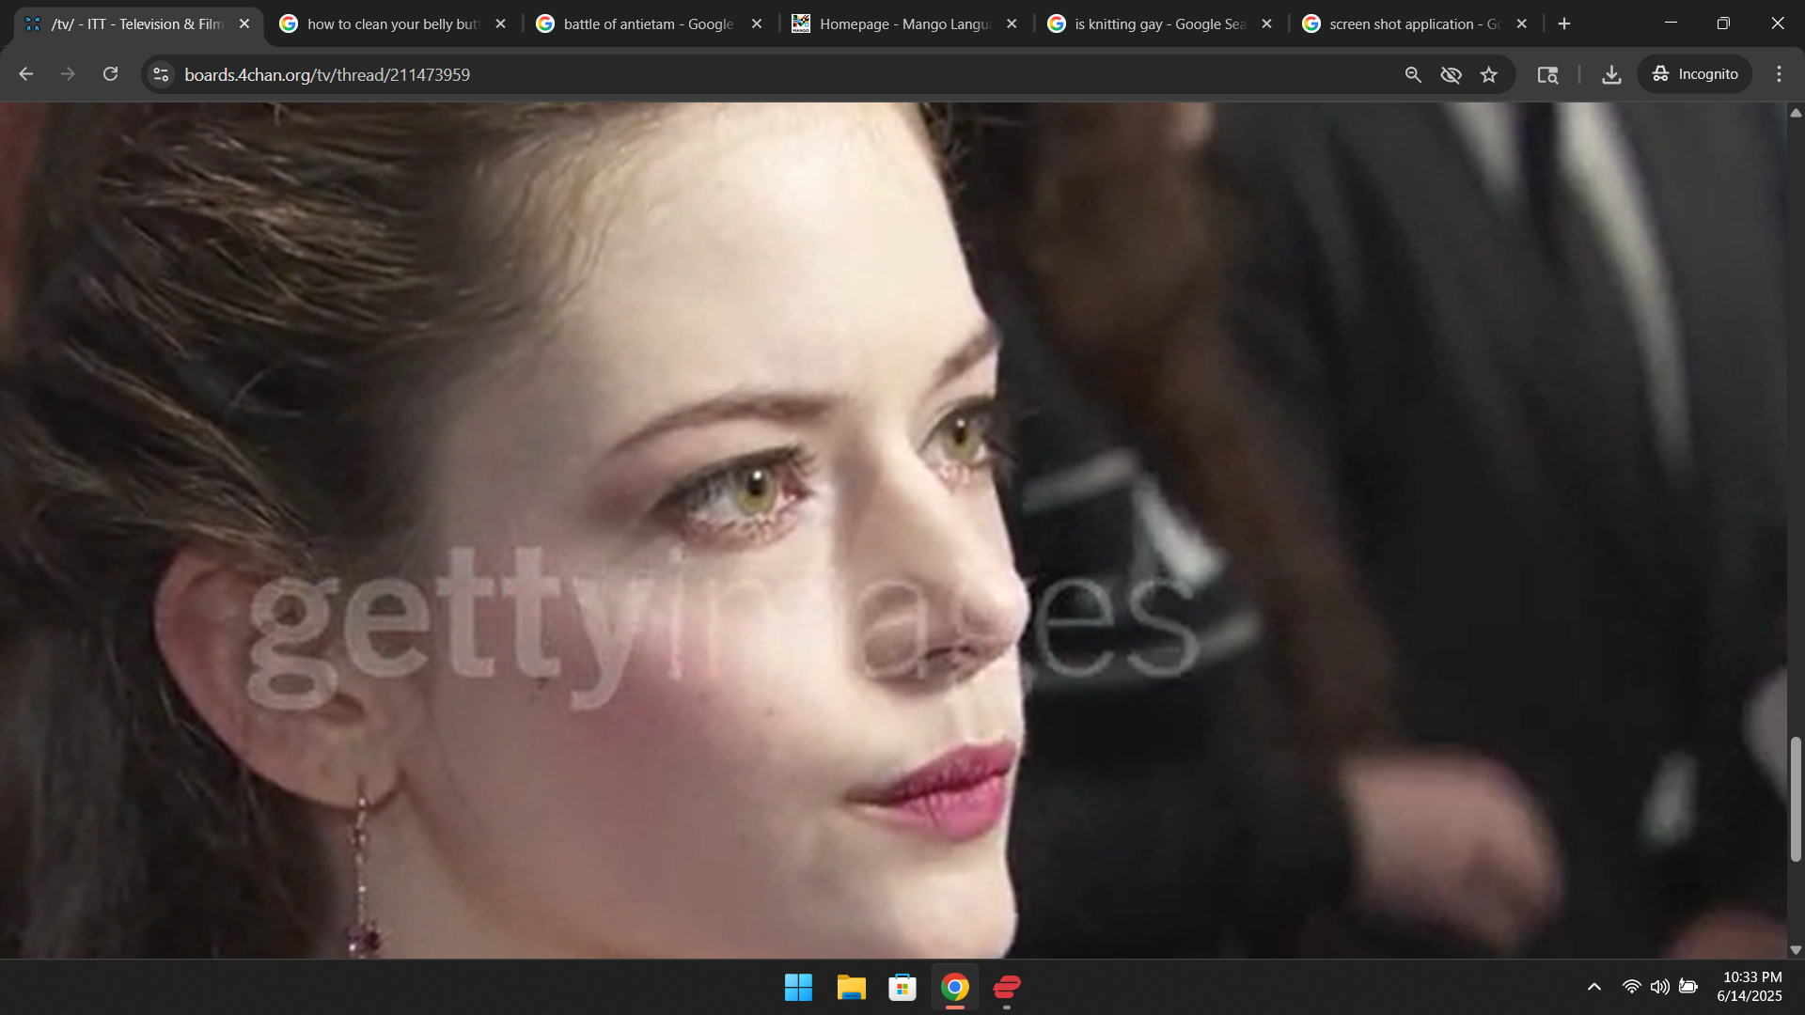
Task: Open the Chrome downloads tray
Action: (1611, 74)
